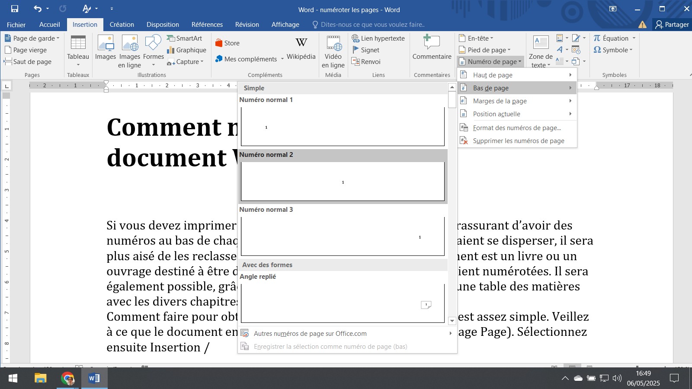Open the Windows Start menu
This screenshot has height=389, width=692.
(x=13, y=379)
